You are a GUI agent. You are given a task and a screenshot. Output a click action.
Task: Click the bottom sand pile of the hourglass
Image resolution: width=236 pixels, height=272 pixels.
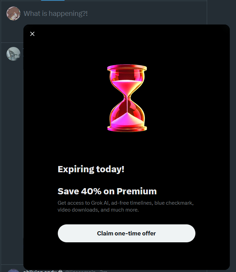(x=127, y=120)
